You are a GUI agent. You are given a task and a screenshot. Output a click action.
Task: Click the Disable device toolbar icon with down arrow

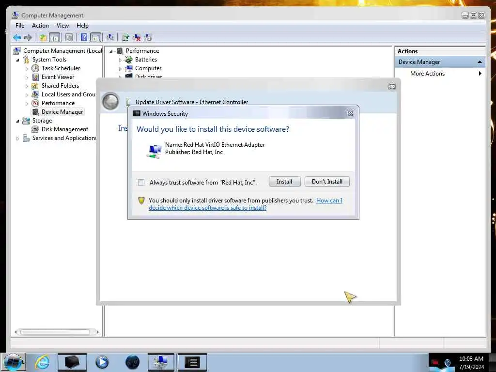click(x=148, y=38)
